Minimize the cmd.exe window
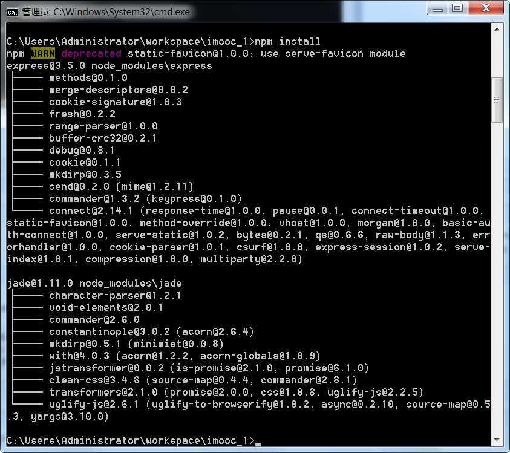The height and width of the screenshot is (453, 510). tap(438, 8)
